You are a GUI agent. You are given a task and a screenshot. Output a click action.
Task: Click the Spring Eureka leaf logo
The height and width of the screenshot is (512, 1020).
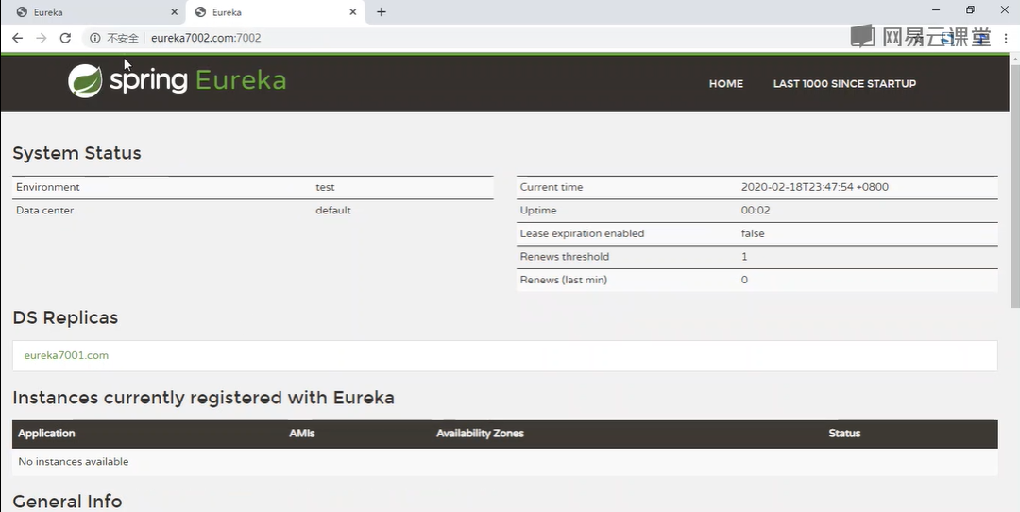click(x=85, y=81)
